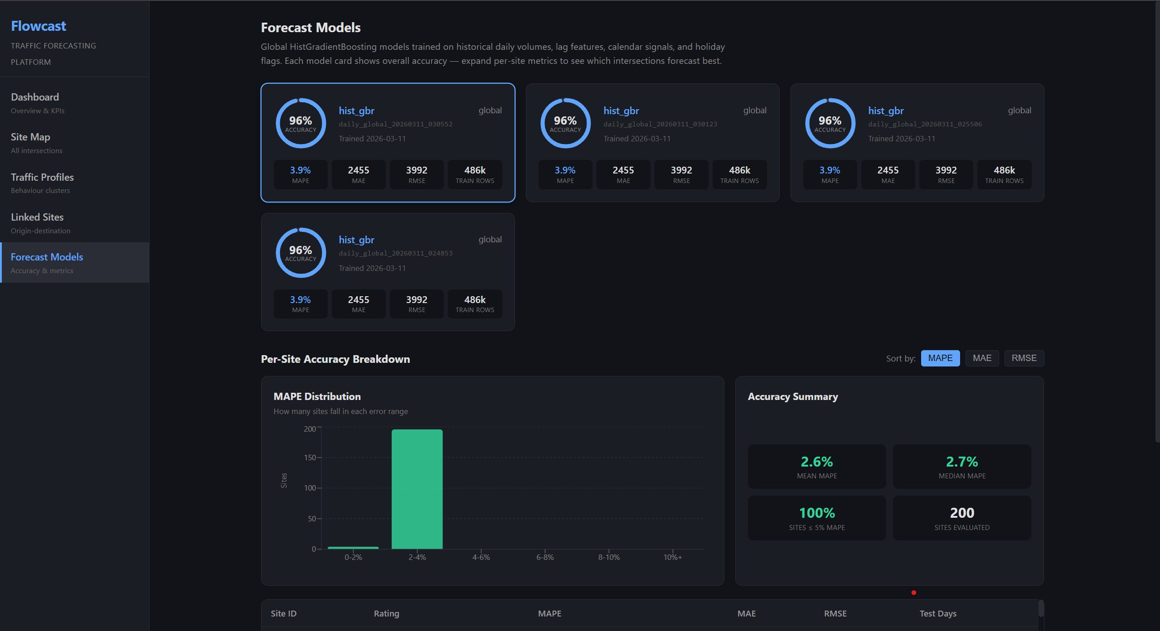The height and width of the screenshot is (631, 1160).
Task: Click accuracy ring on the 024853 model card
Action: (x=301, y=253)
